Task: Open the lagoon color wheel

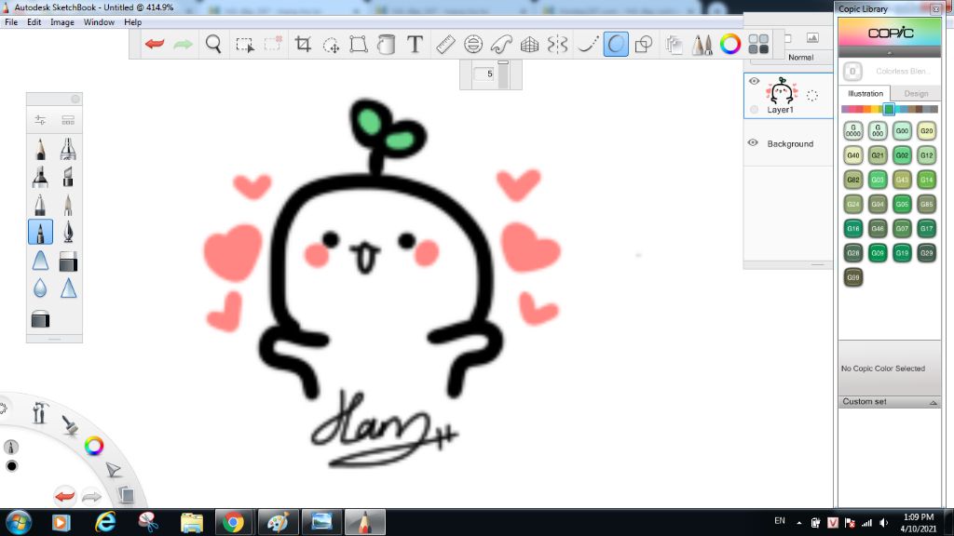Action: 94,446
